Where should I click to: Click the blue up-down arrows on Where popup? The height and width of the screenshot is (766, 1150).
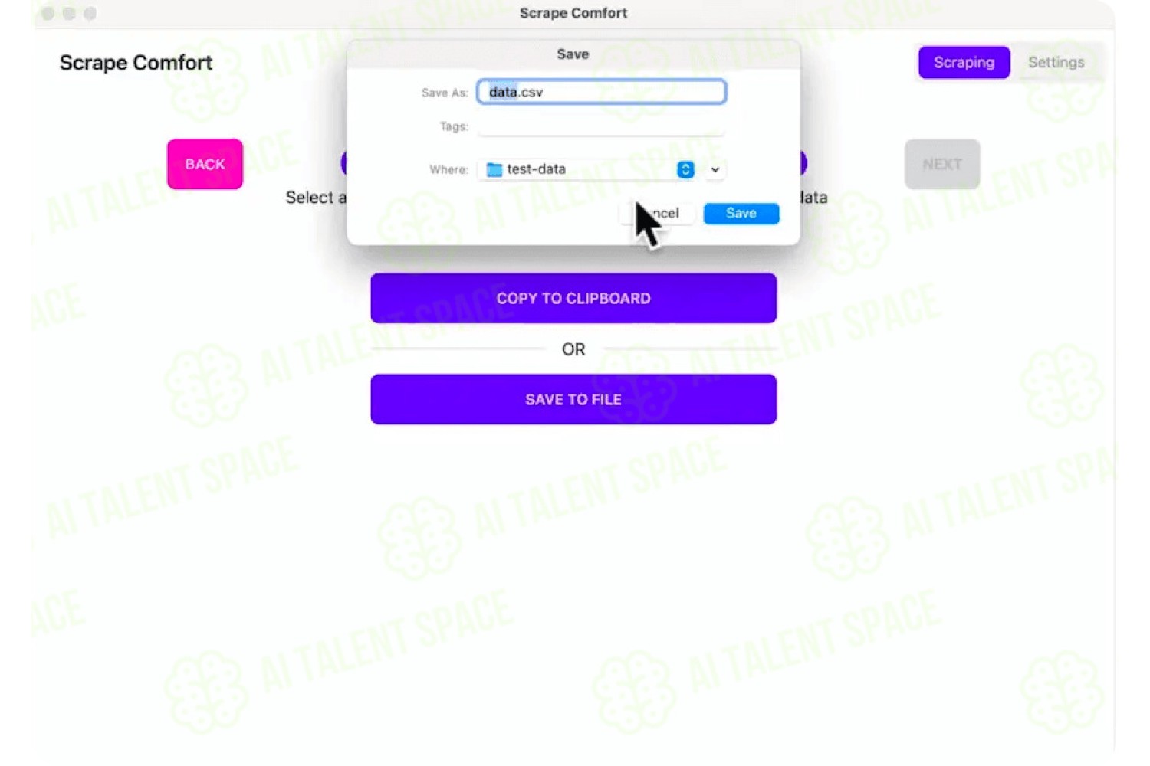pyautogui.click(x=685, y=169)
